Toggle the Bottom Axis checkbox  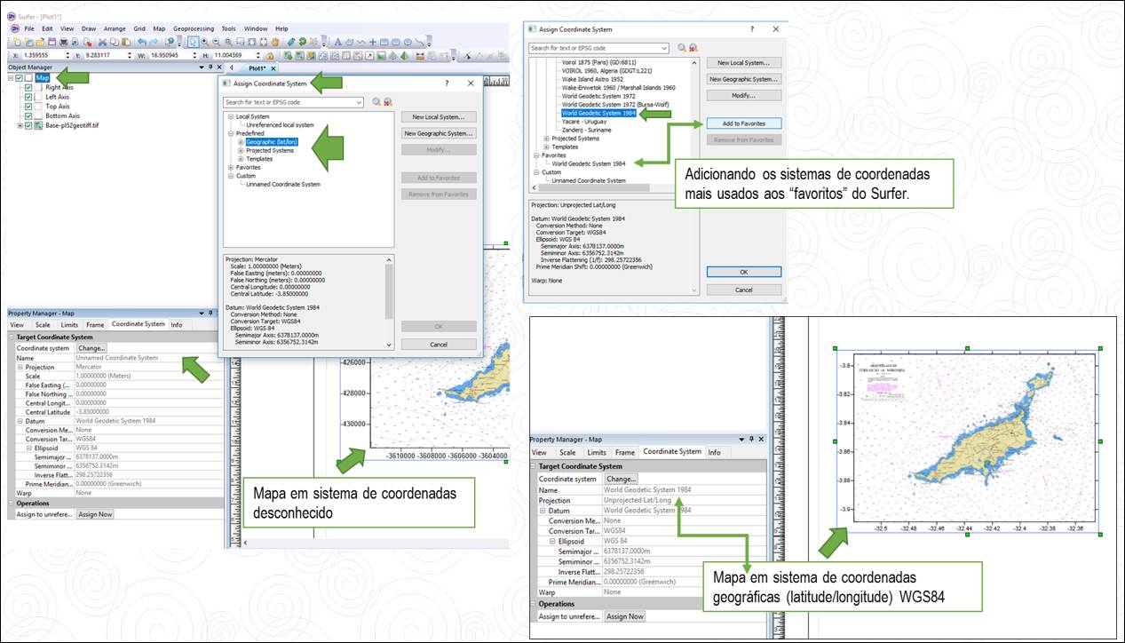(x=29, y=115)
